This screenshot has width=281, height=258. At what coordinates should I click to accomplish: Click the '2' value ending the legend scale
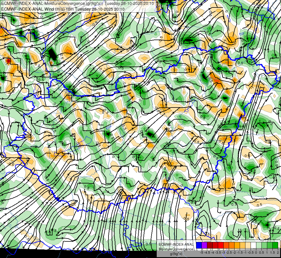click(x=278, y=253)
